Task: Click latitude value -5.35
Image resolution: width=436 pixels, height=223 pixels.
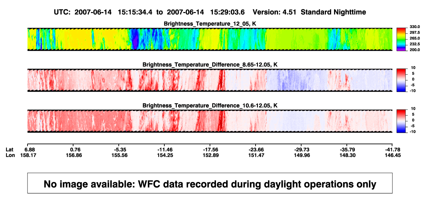Action: (x=120, y=149)
